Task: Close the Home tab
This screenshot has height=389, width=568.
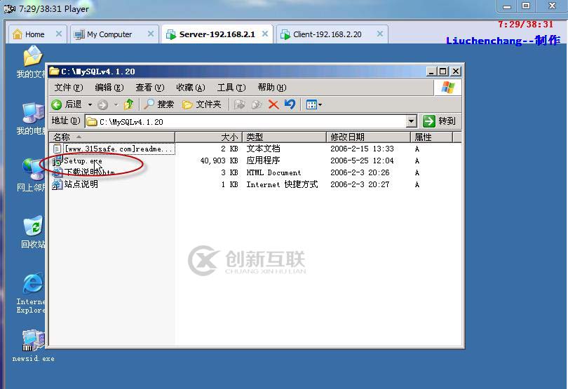Action: tap(59, 34)
